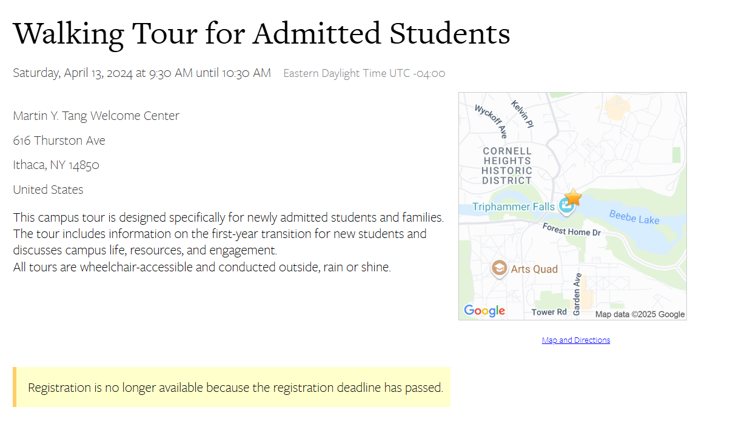
Task: Click the 616 Thurston Ave address line
Action: click(x=59, y=141)
